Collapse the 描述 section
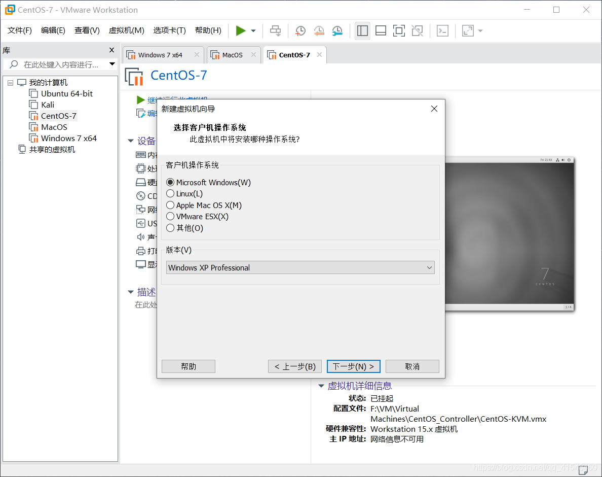 [x=131, y=292]
